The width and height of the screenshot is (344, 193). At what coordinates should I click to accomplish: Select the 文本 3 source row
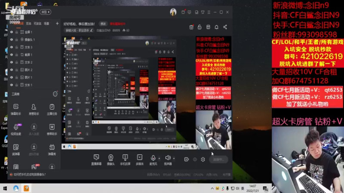(34, 47)
